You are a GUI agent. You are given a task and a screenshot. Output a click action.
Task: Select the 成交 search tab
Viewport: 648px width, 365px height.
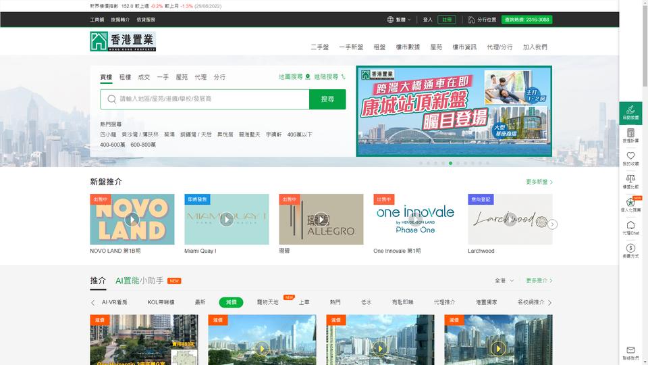click(x=144, y=77)
